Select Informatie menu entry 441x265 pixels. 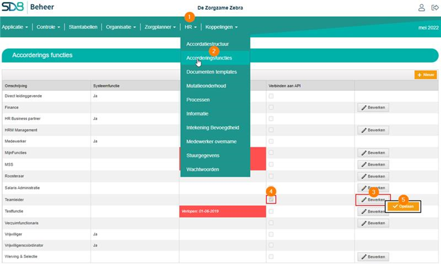[x=215, y=114]
